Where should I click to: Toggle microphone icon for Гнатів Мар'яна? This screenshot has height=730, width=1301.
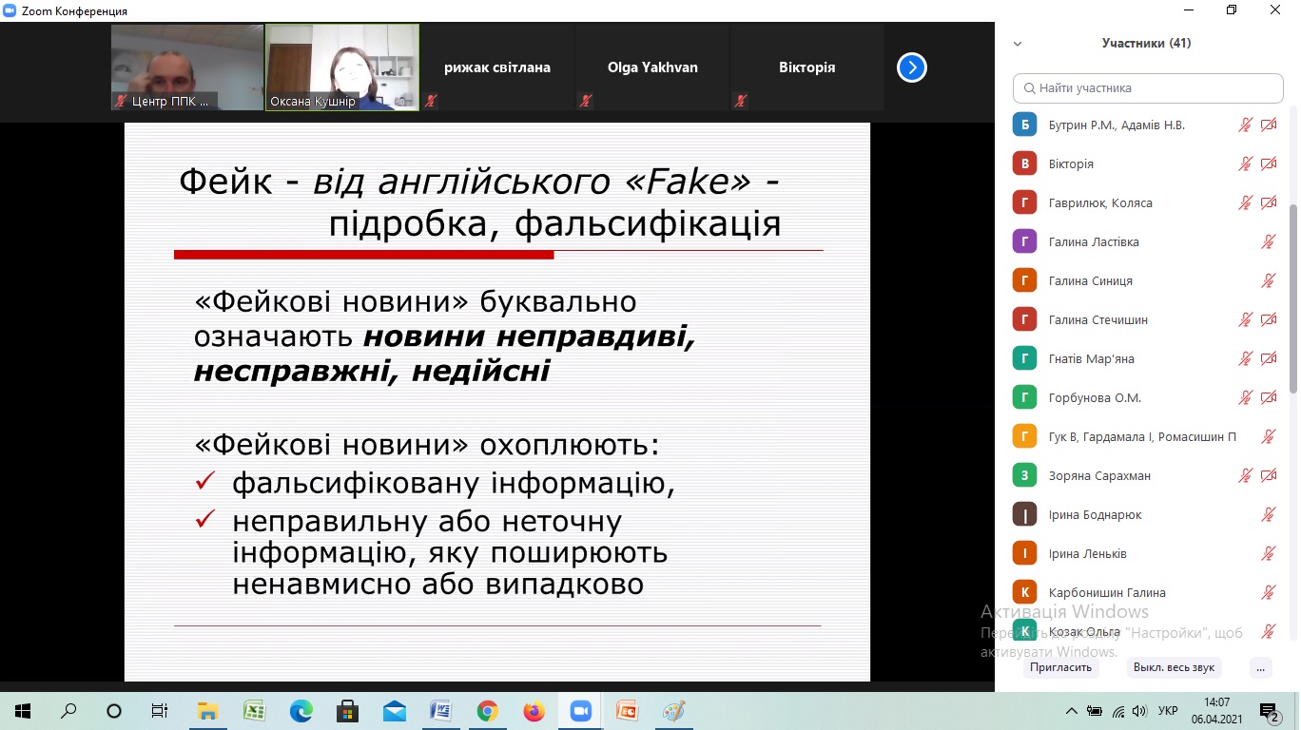coord(1246,358)
